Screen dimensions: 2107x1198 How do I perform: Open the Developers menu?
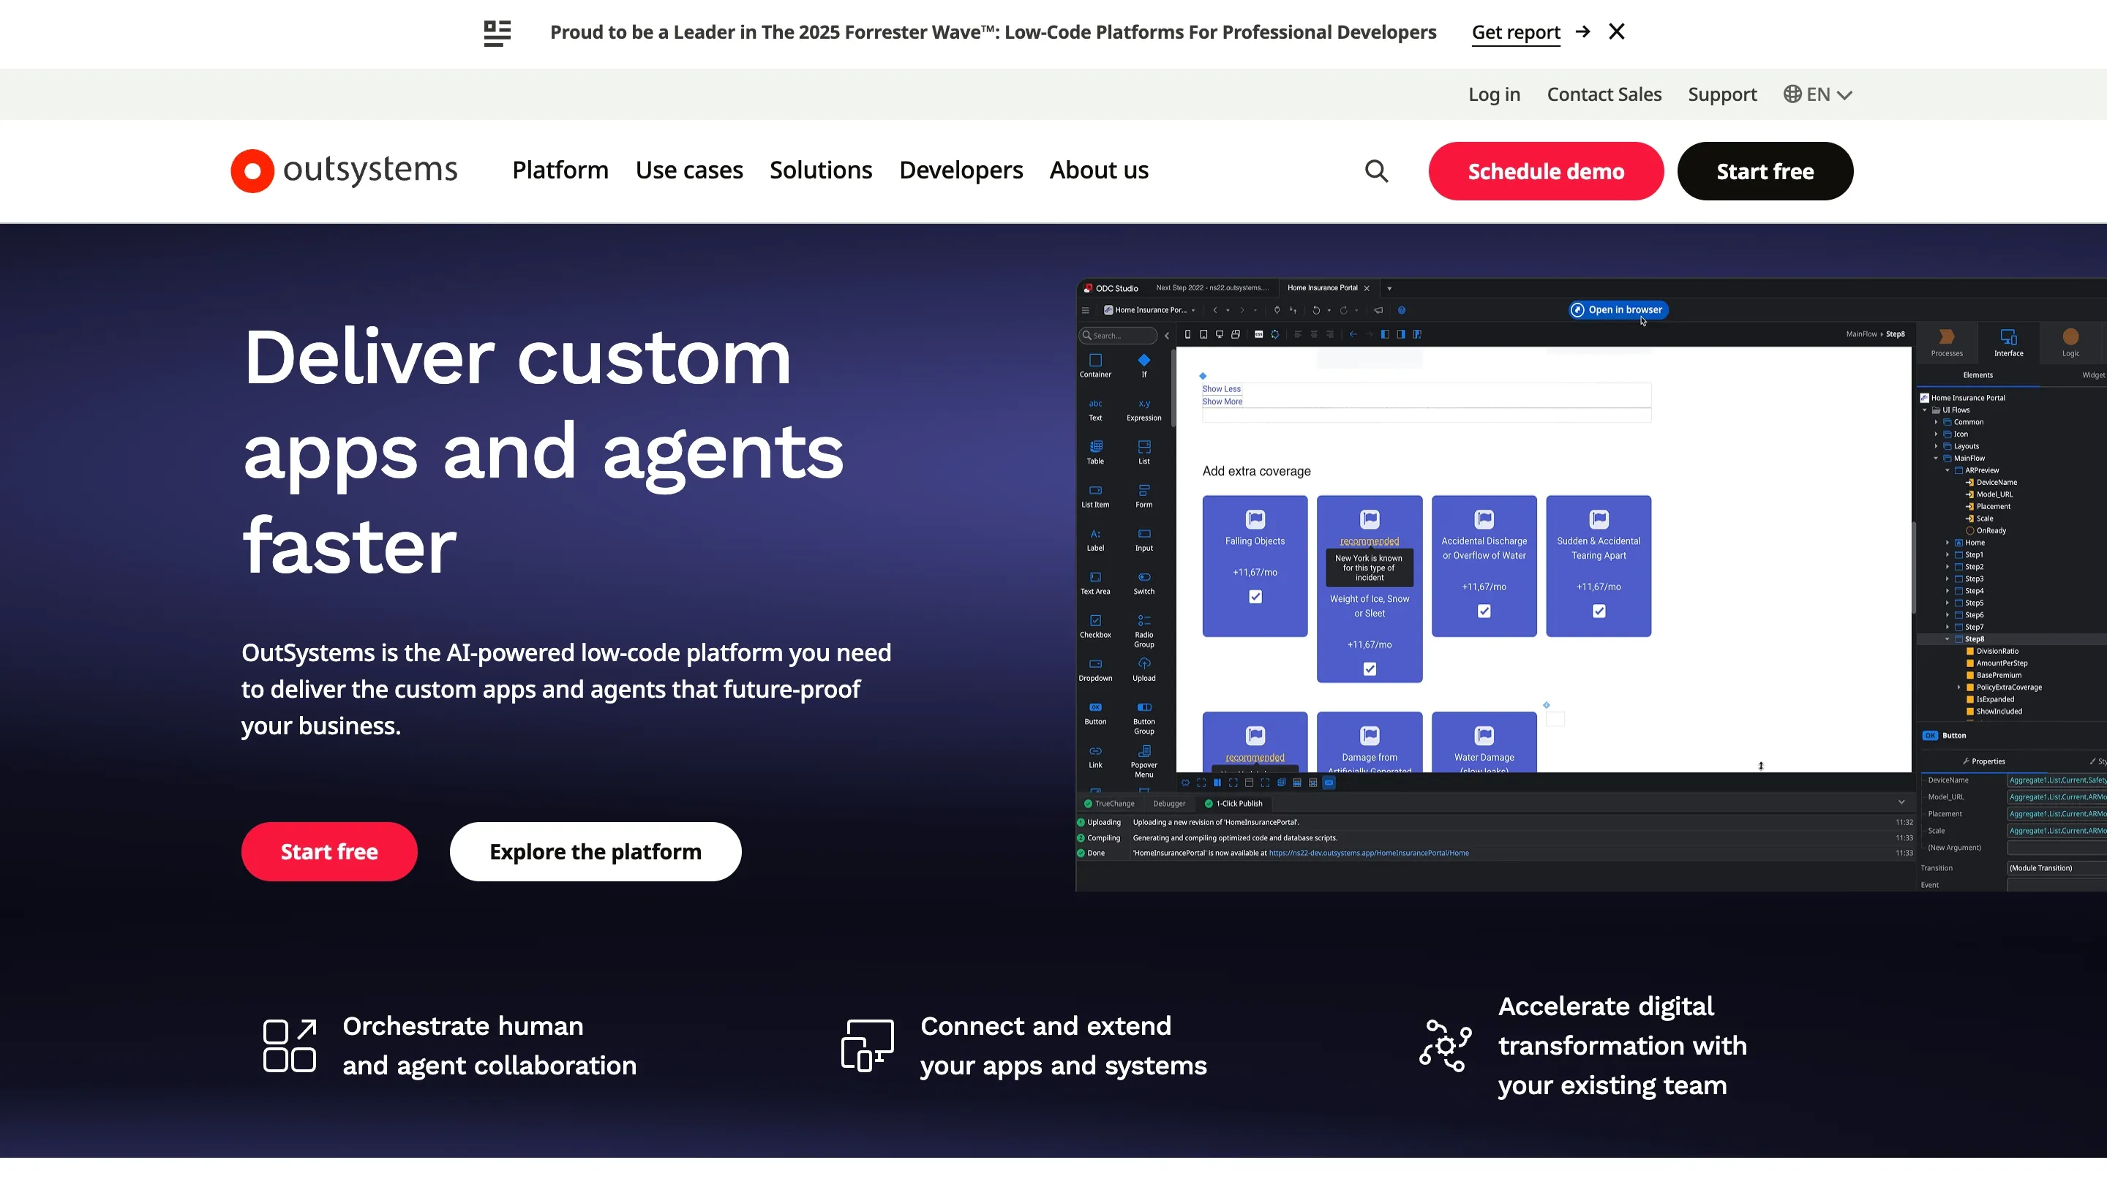point(961,170)
